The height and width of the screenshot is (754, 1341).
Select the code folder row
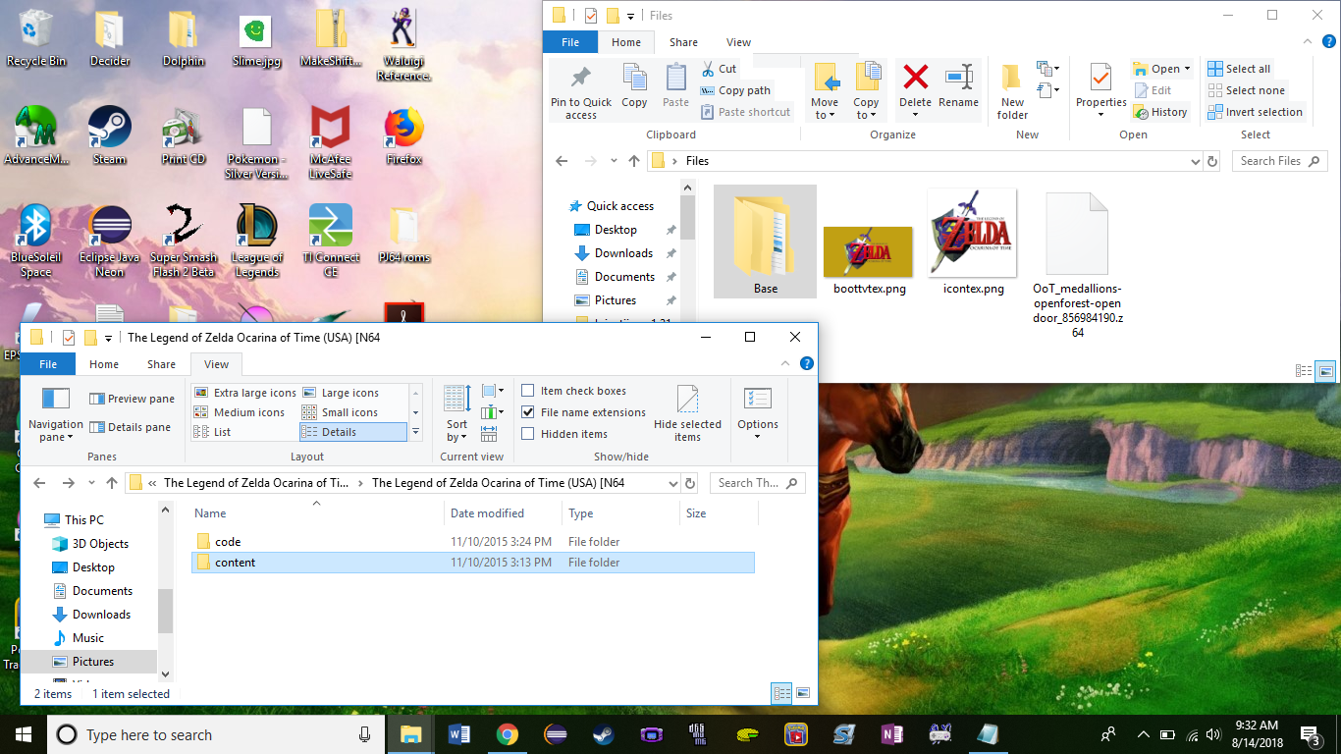coord(473,542)
